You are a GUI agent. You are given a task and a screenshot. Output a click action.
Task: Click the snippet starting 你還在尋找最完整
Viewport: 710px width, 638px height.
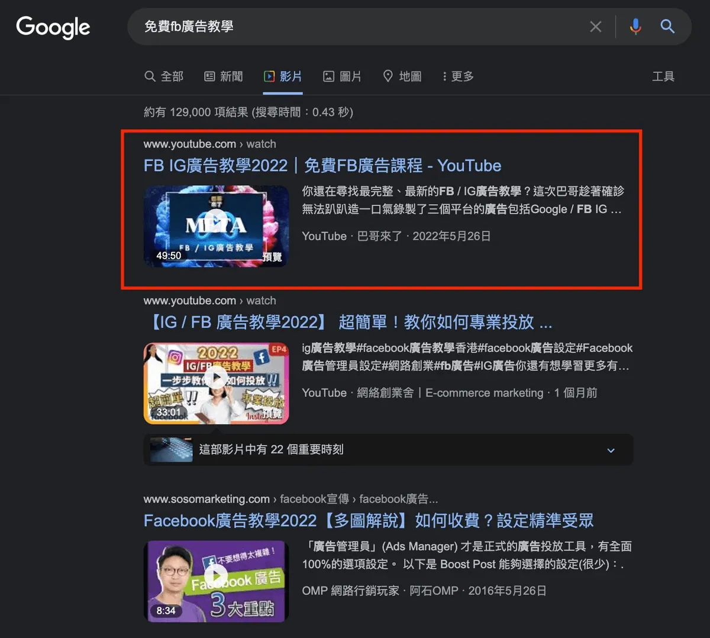tap(463, 200)
